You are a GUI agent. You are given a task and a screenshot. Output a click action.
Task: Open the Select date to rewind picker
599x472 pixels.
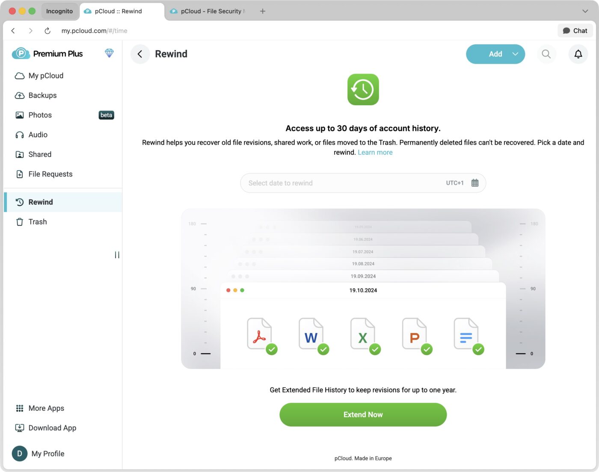pyautogui.click(x=342, y=183)
